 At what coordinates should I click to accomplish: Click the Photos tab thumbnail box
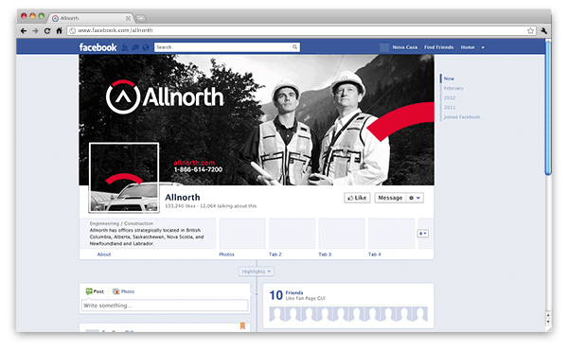(242, 234)
